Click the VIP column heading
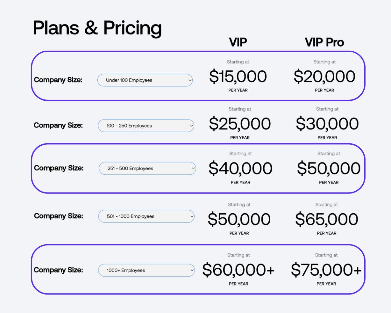Image resolution: width=391 pixels, height=313 pixels. tap(238, 42)
